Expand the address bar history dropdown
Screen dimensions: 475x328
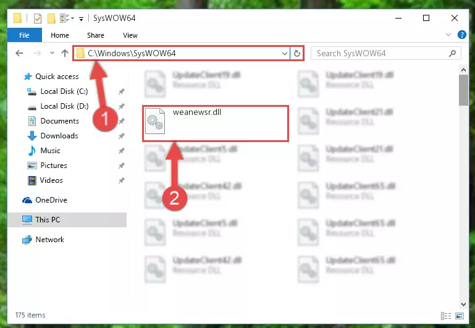click(285, 54)
